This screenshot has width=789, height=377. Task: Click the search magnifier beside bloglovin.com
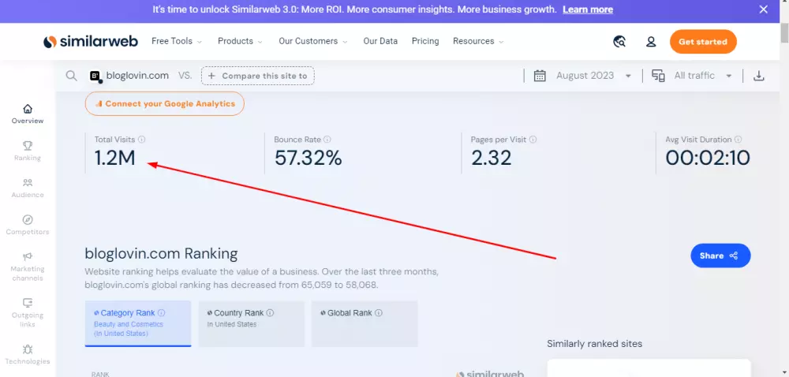pos(72,76)
